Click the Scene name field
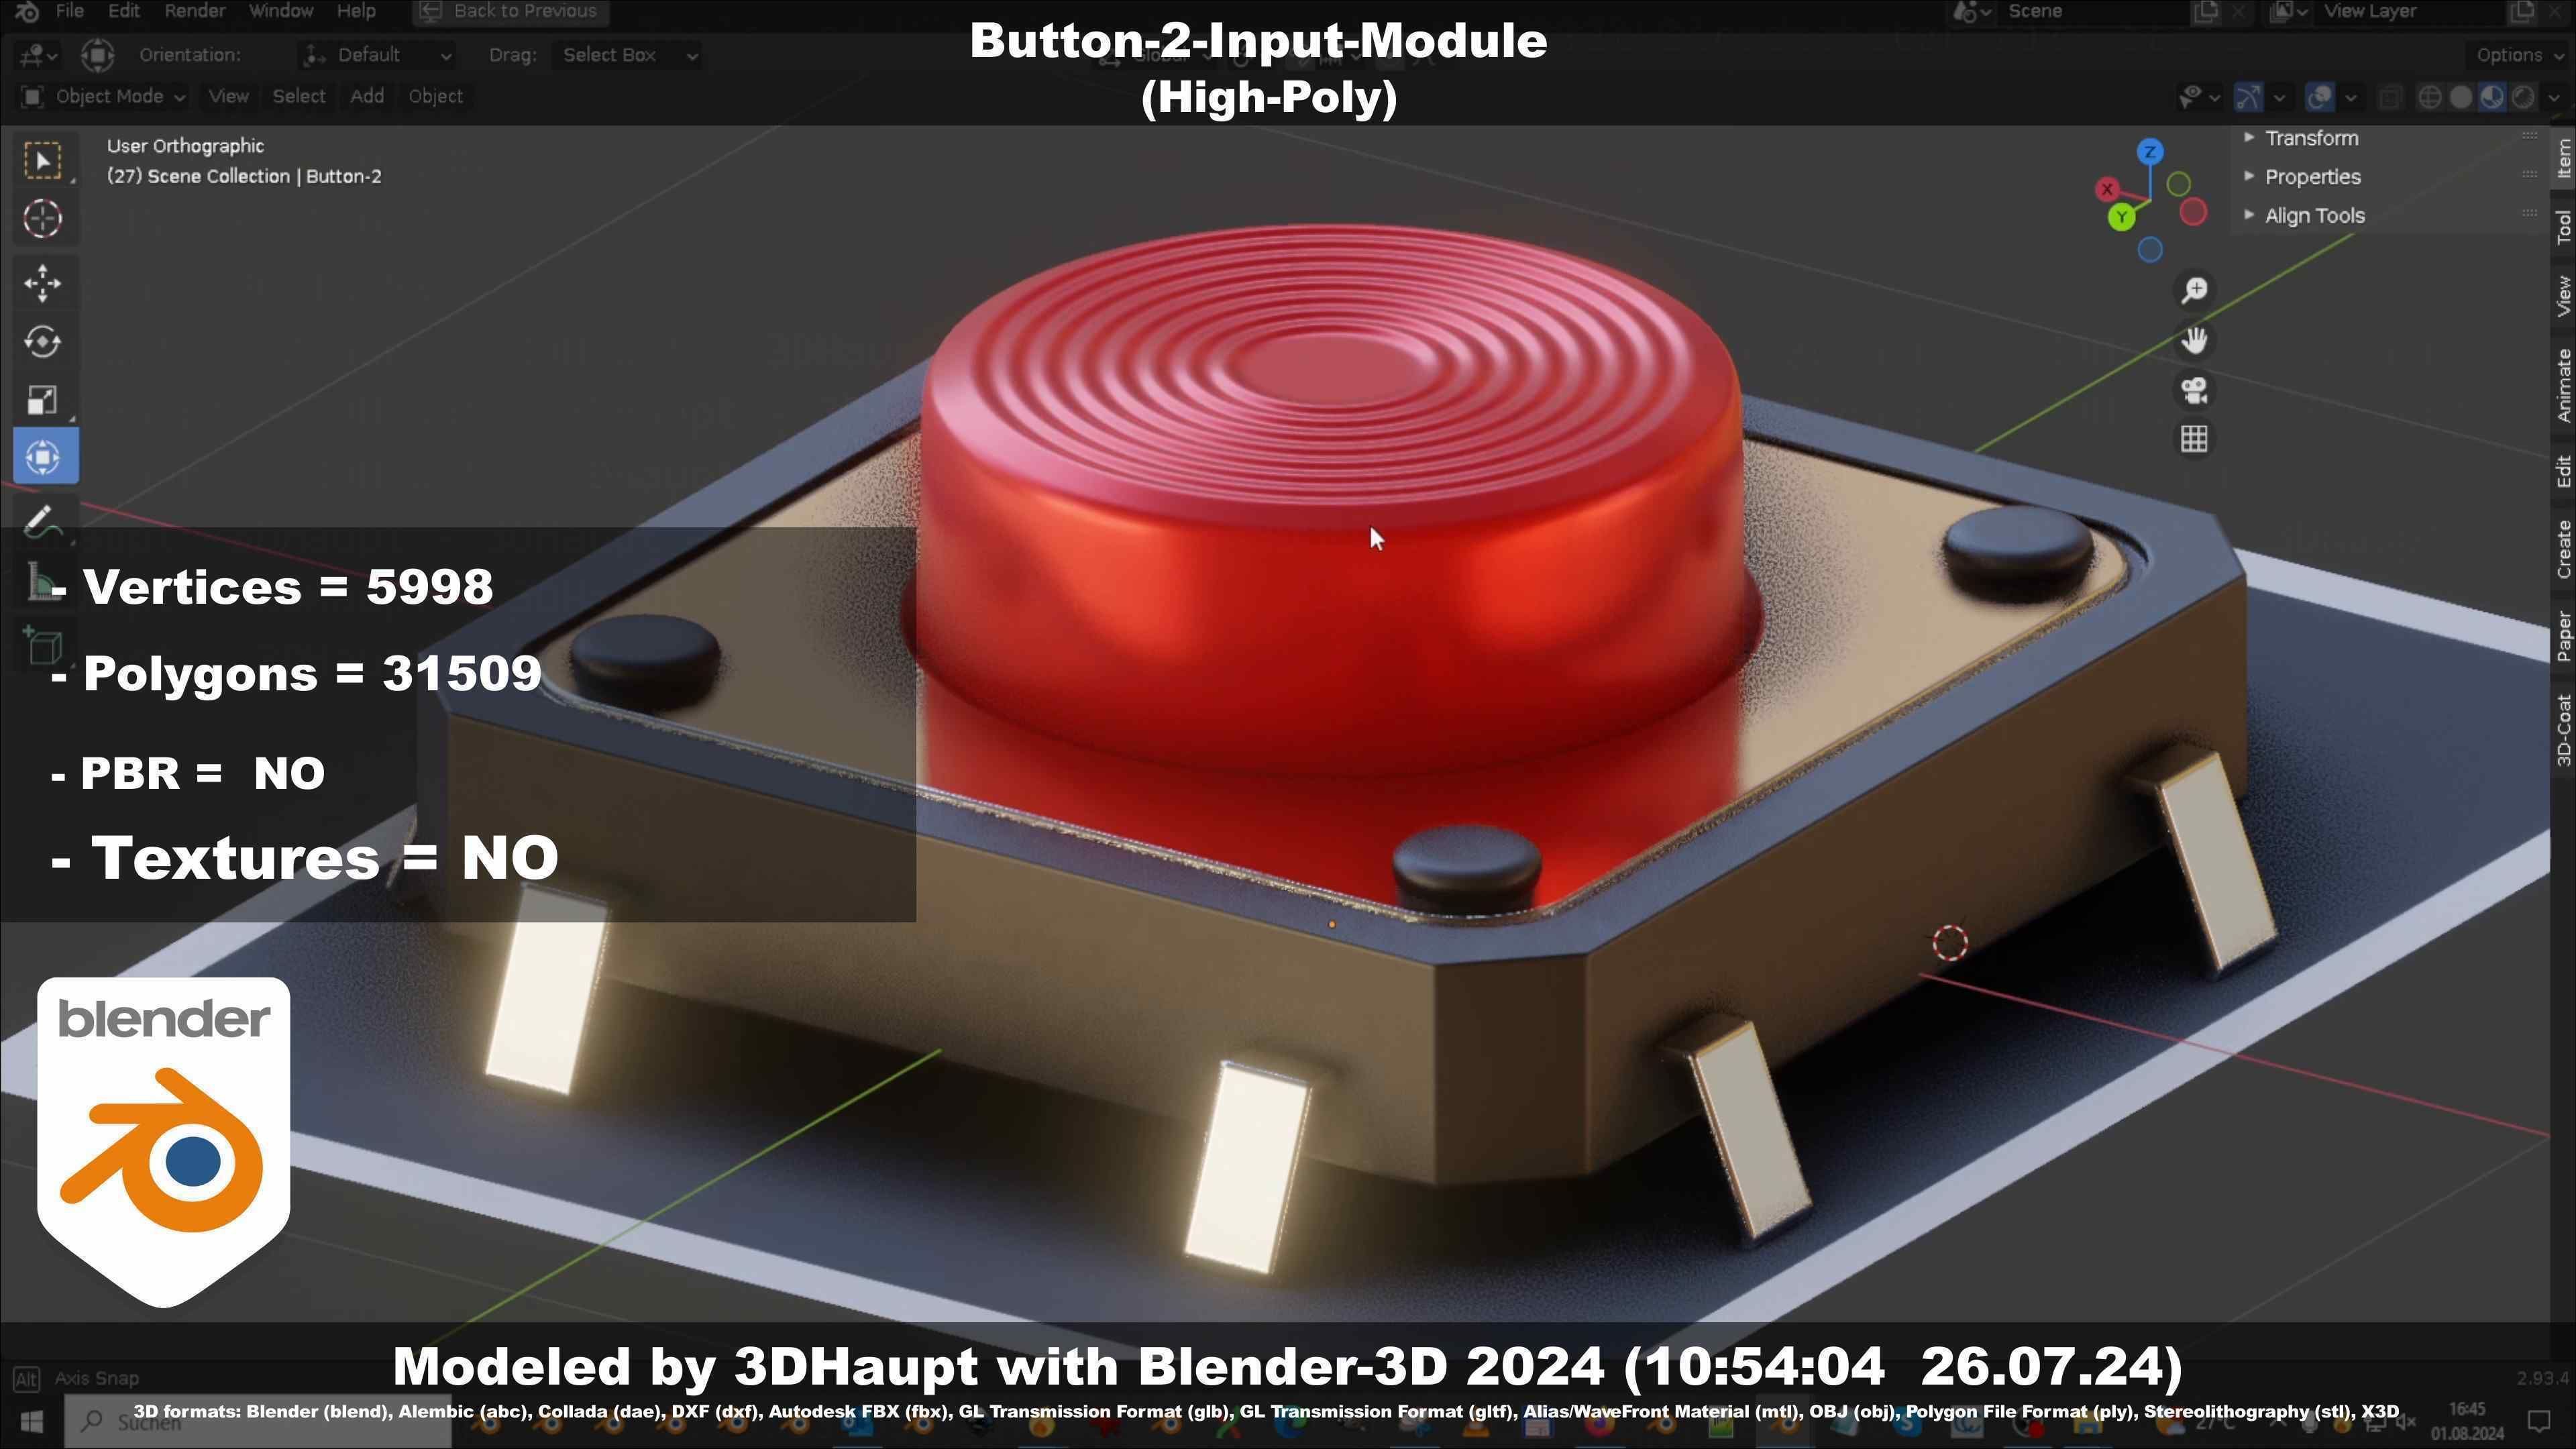This screenshot has height=1449, width=2576. point(2093,11)
